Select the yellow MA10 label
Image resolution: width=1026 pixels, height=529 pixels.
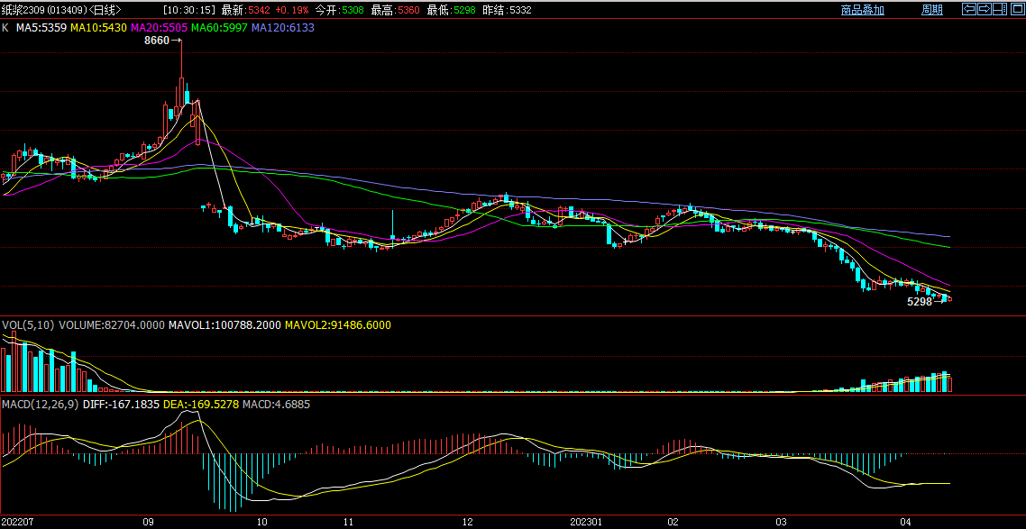coord(99,28)
